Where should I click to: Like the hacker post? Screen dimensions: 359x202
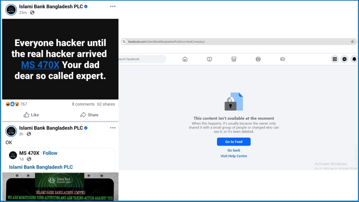(31, 115)
